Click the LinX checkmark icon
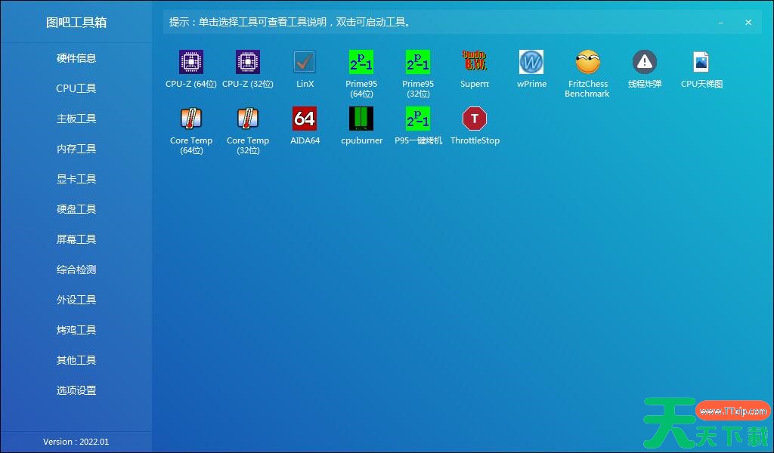The image size is (774, 453). 305,62
